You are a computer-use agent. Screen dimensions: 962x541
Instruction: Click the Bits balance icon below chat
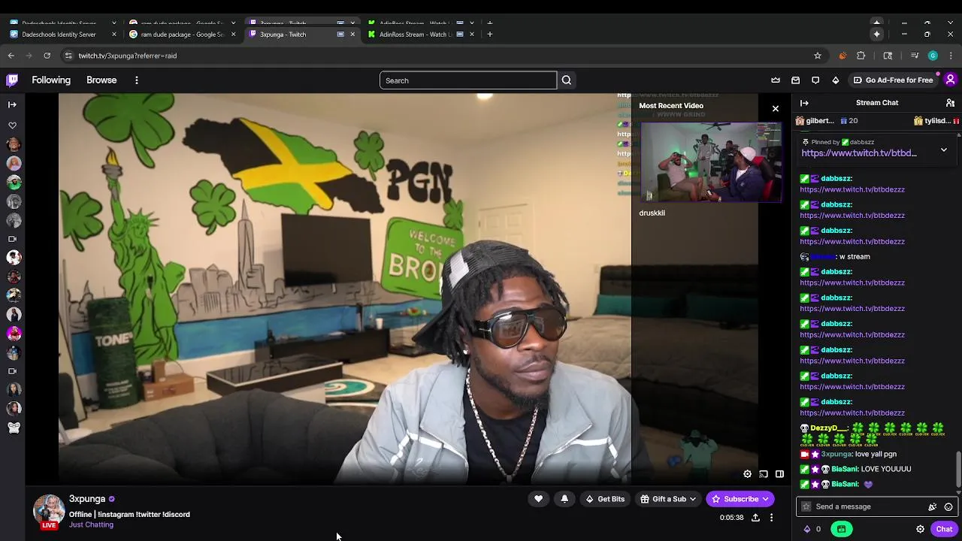807,529
